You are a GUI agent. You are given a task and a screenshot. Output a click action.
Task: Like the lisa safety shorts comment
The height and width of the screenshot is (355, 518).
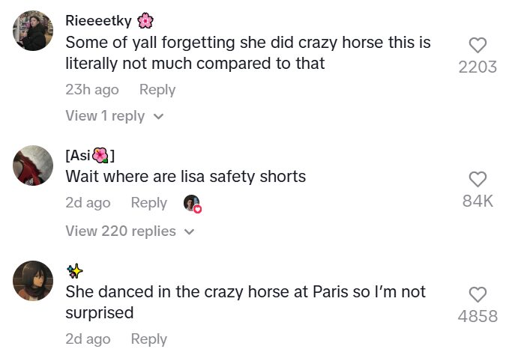coord(478,178)
